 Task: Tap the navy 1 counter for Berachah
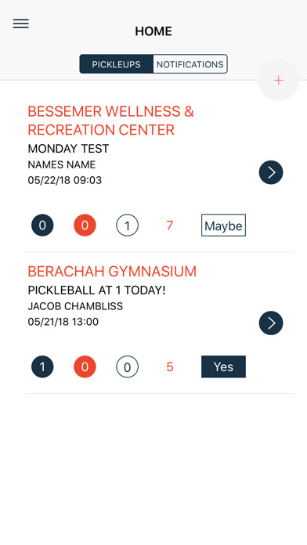coord(42,366)
